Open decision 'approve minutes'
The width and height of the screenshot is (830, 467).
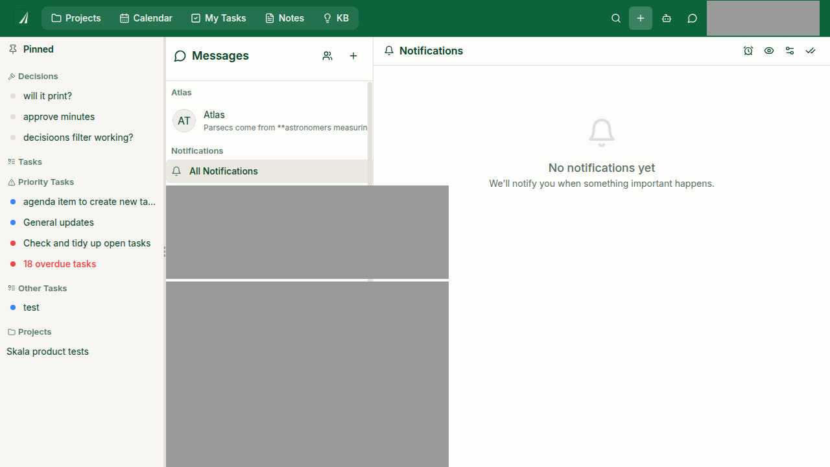[x=59, y=117]
